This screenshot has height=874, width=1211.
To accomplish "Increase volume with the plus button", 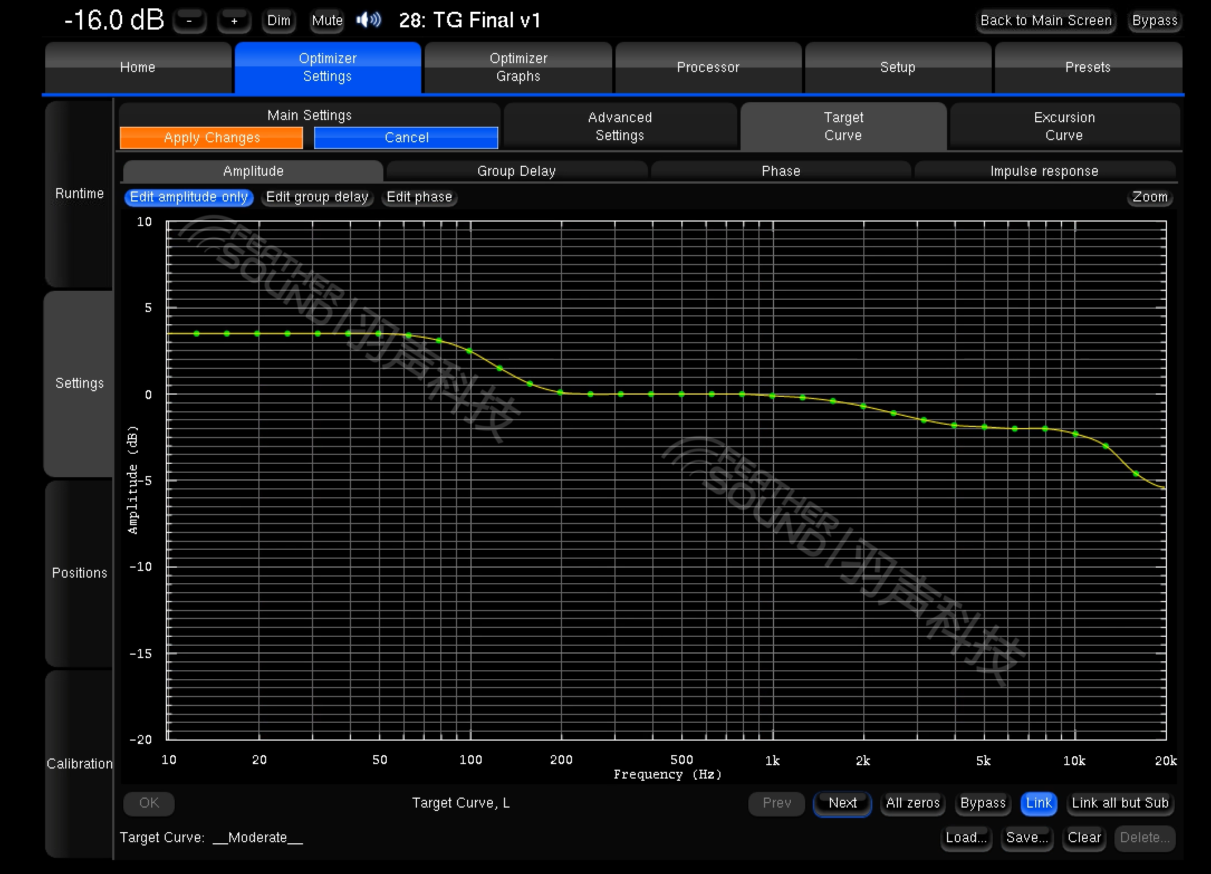I will (x=234, y=21).
